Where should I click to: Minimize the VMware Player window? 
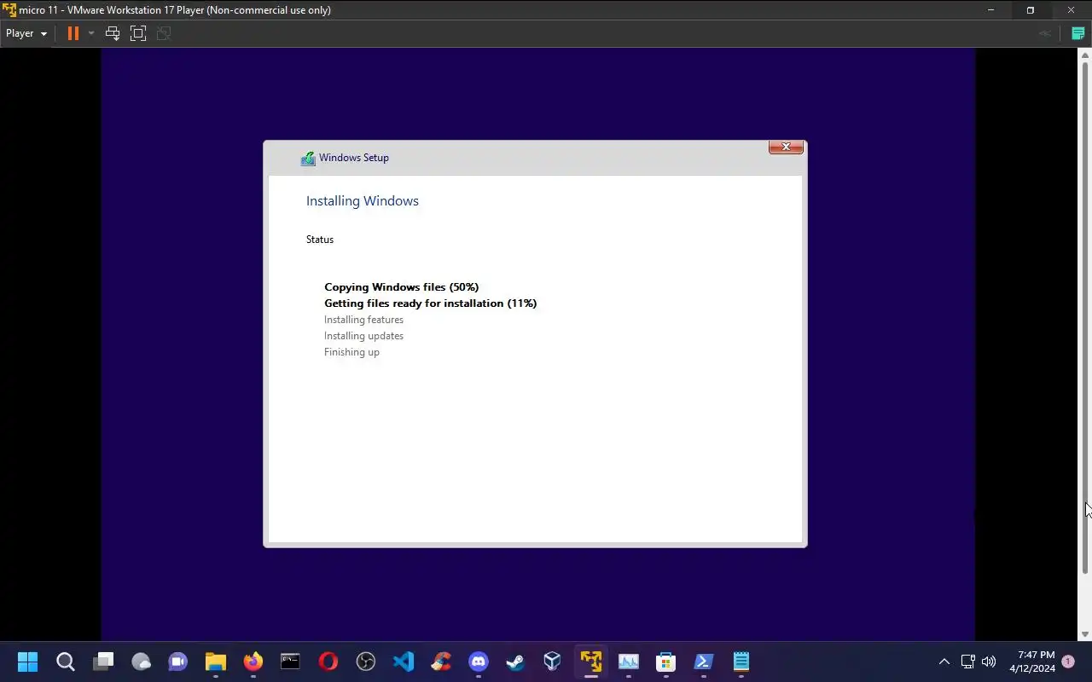pos(990,10)
